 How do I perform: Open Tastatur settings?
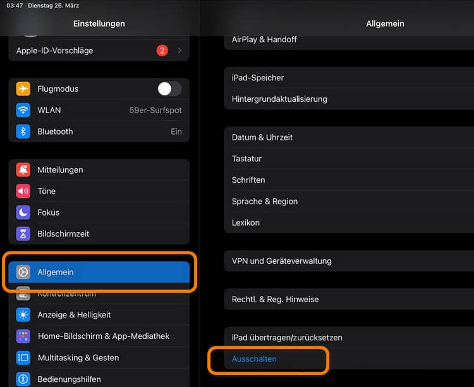(x=349, y=159)
